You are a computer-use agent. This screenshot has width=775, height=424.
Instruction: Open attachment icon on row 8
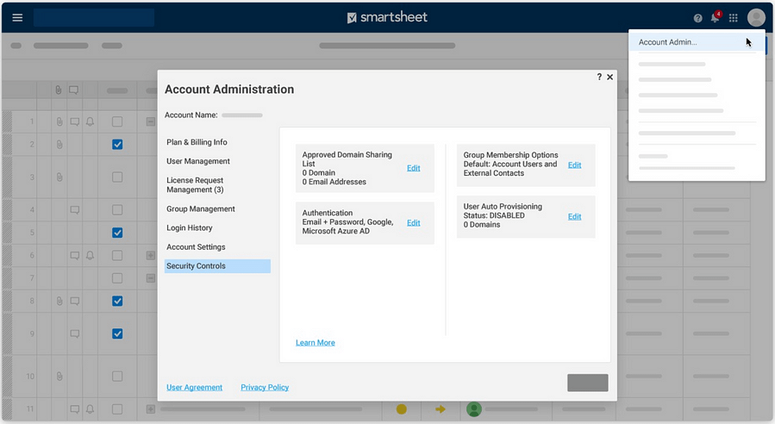coord(59,301)
